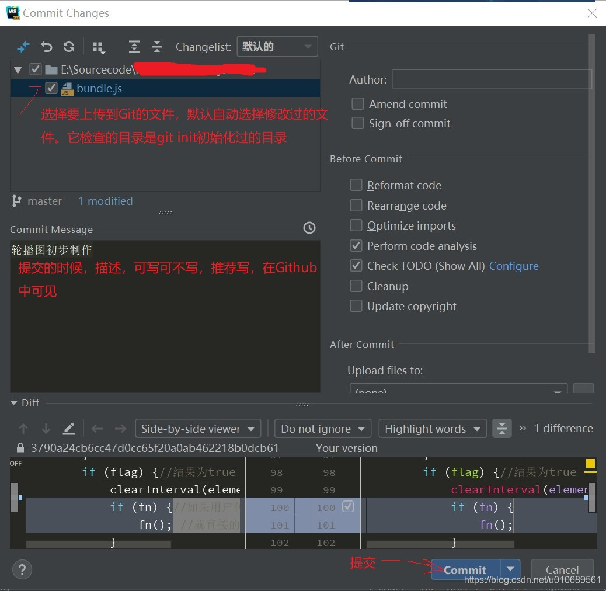The height and width of the screenshot is (591, 606).
Task: Click the revision hash 3790a24cb6cc47d0cc label
Action: 155,448
